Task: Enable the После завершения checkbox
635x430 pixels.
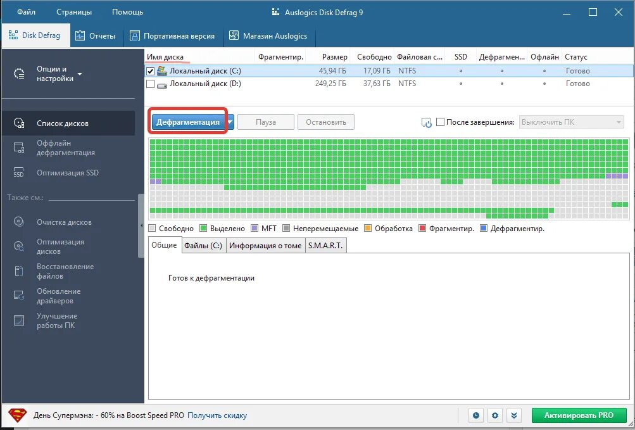Action: [440, 122]
